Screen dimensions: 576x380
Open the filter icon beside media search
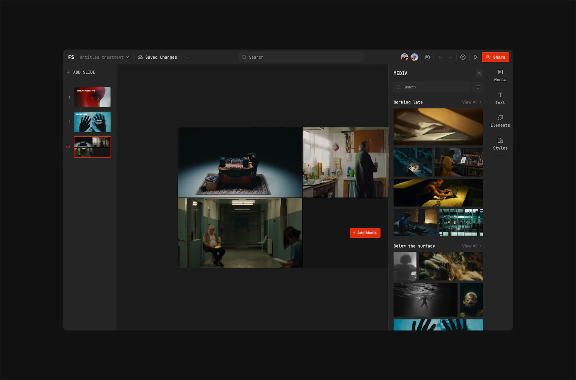(x=478, y=87)
